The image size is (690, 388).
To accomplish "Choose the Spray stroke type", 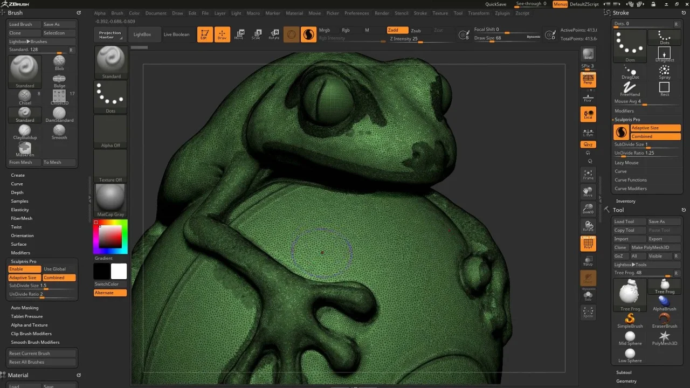I will (664, 72).
